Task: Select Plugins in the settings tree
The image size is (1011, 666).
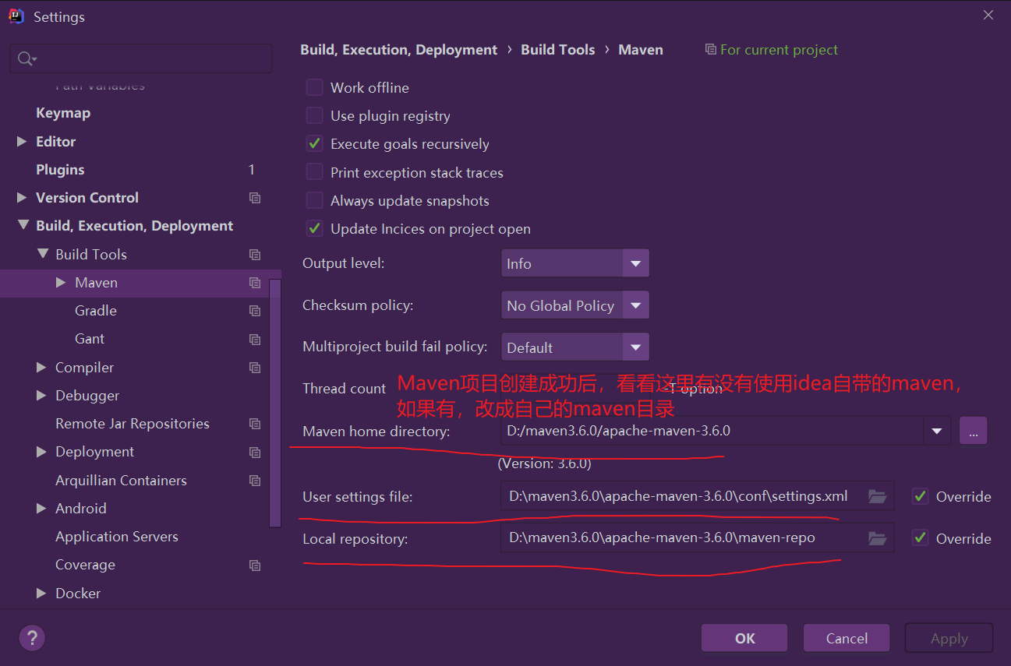Action: pyautogui.click(x=60, y=170)
